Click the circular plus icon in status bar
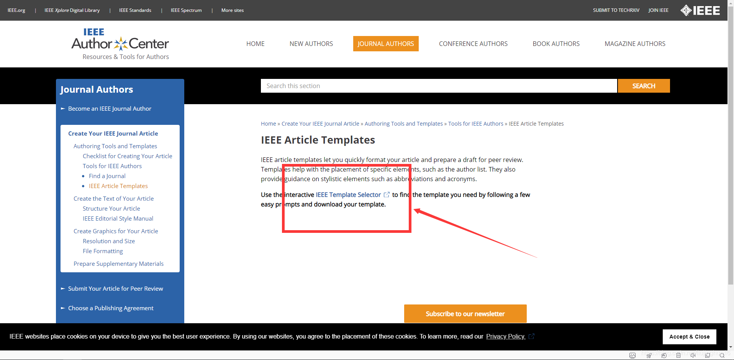Screen dimensions: 734x360 664,355
